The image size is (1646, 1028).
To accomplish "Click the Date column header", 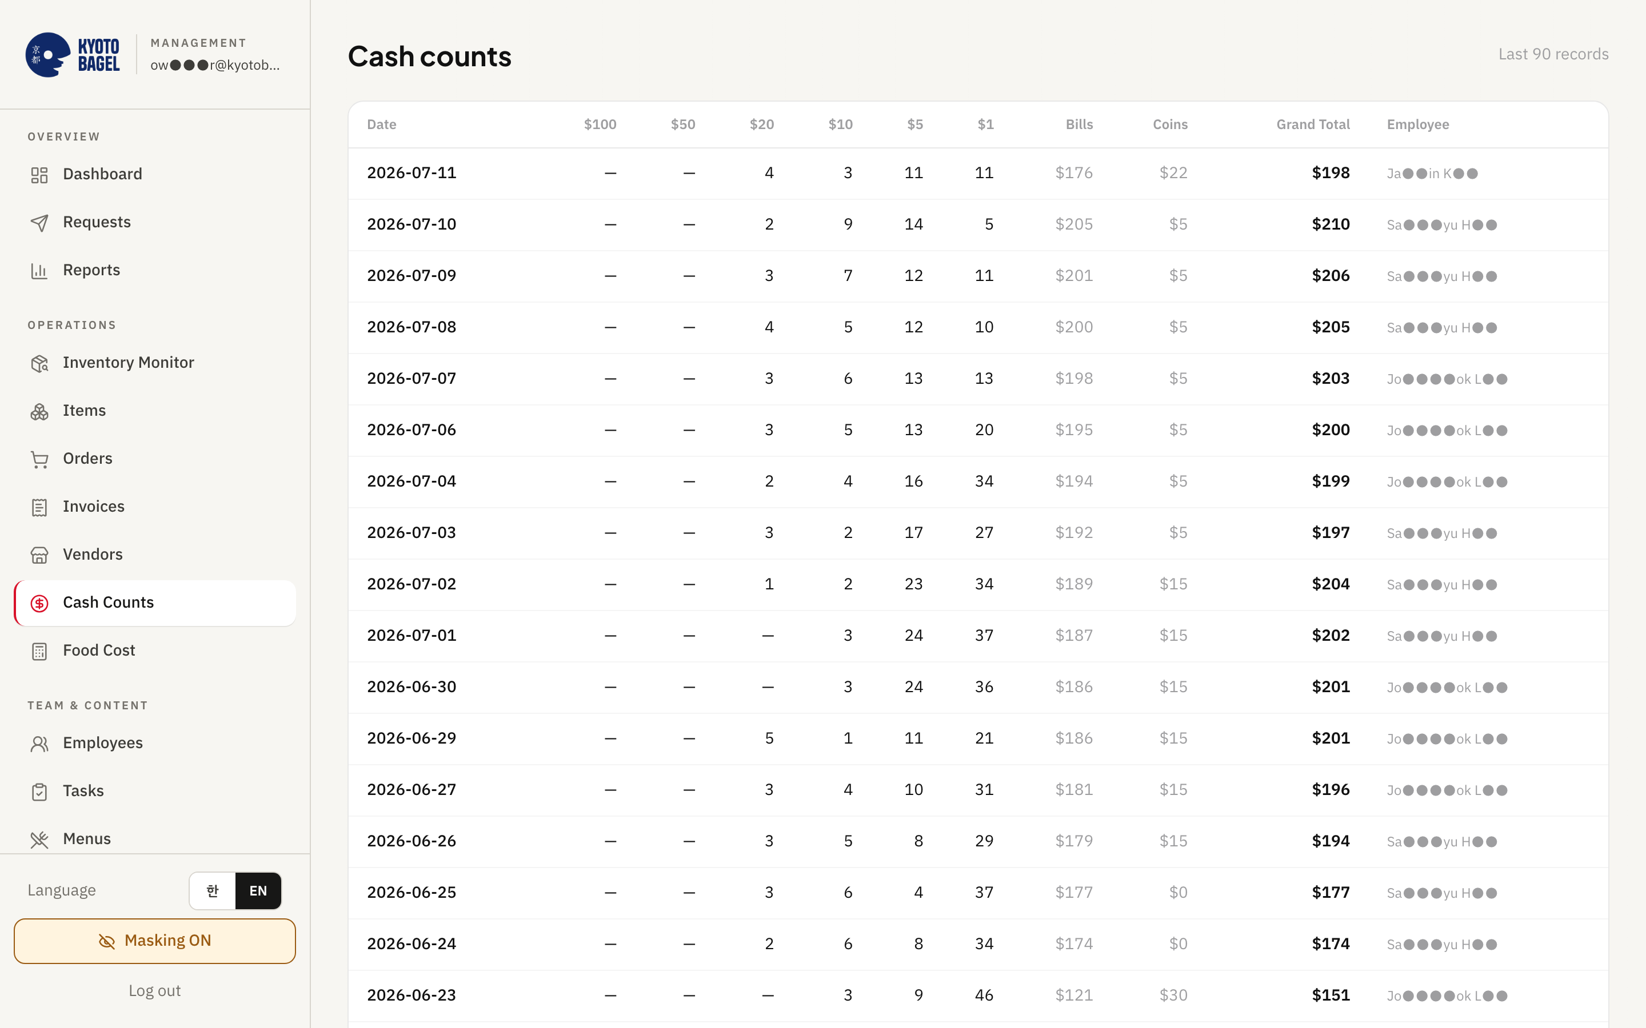I will (382, 125).
